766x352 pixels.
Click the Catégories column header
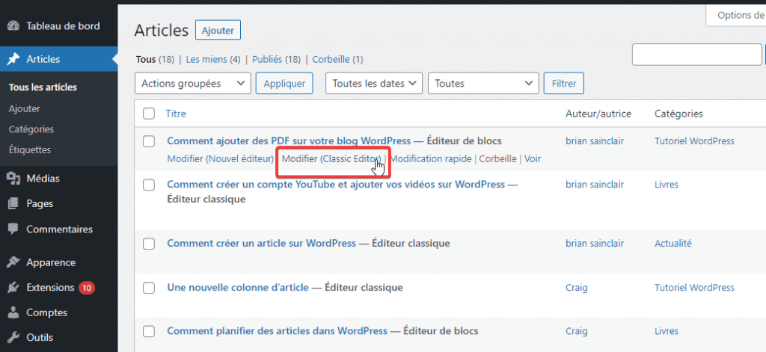pos(678,114)
